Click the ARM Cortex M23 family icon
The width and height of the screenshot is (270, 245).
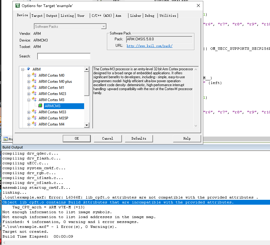click(x=34, y=93)
